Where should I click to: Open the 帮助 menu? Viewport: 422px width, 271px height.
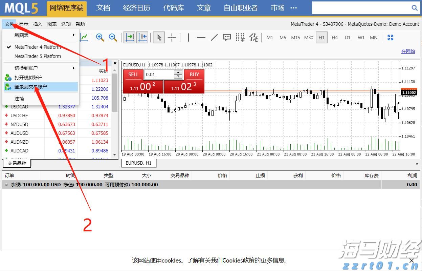80,24
